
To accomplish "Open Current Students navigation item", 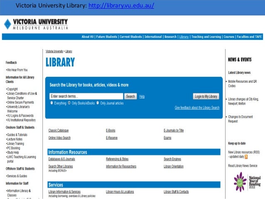I will pos(131,37).
